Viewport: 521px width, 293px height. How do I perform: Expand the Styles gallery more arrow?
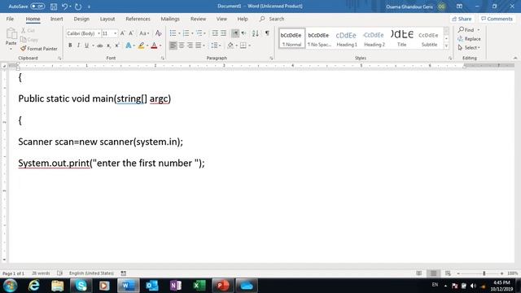(446, 46)
